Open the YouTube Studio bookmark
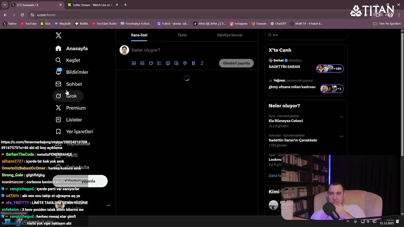404x227 pixels. pos(104,24)
